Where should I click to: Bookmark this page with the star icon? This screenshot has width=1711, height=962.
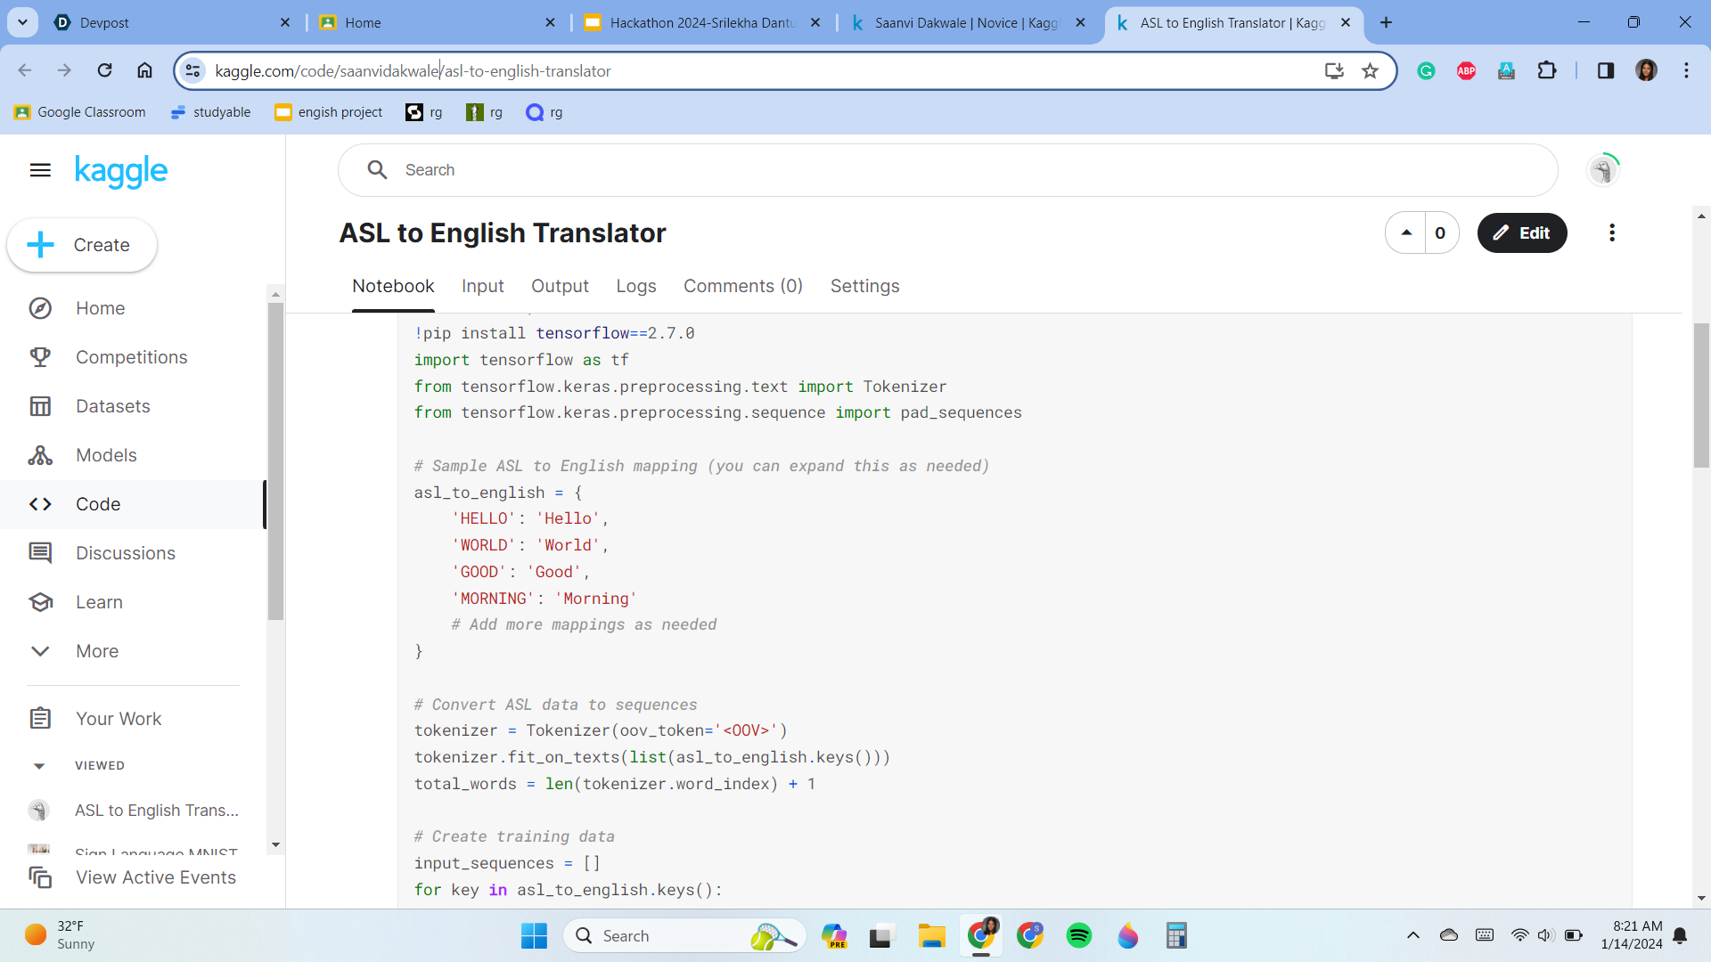point(1370,71)
